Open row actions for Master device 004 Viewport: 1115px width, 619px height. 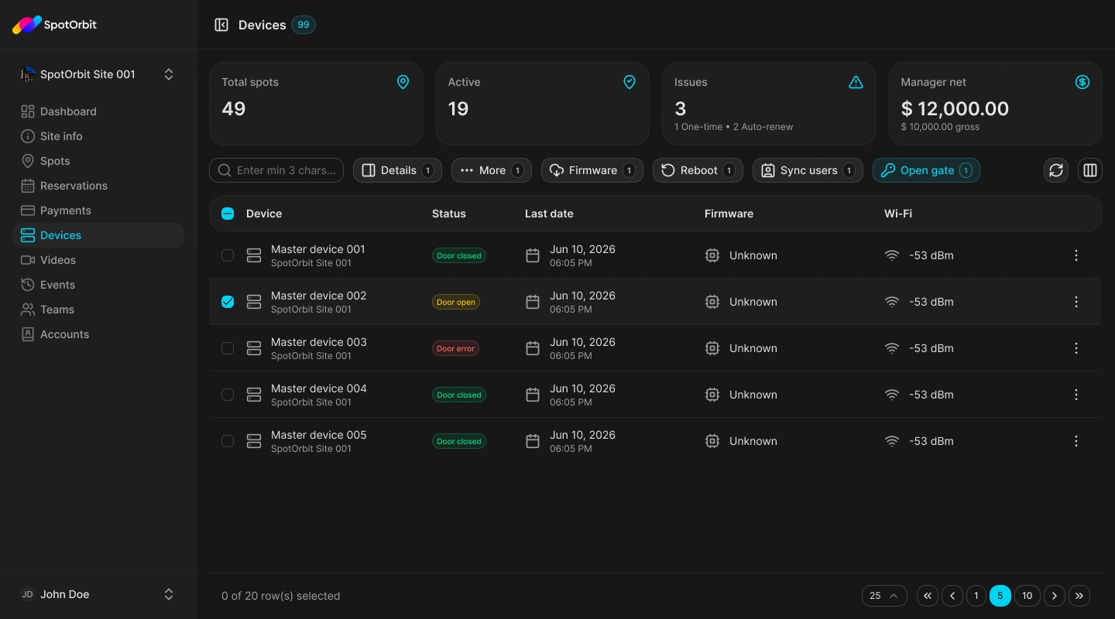1076,395
